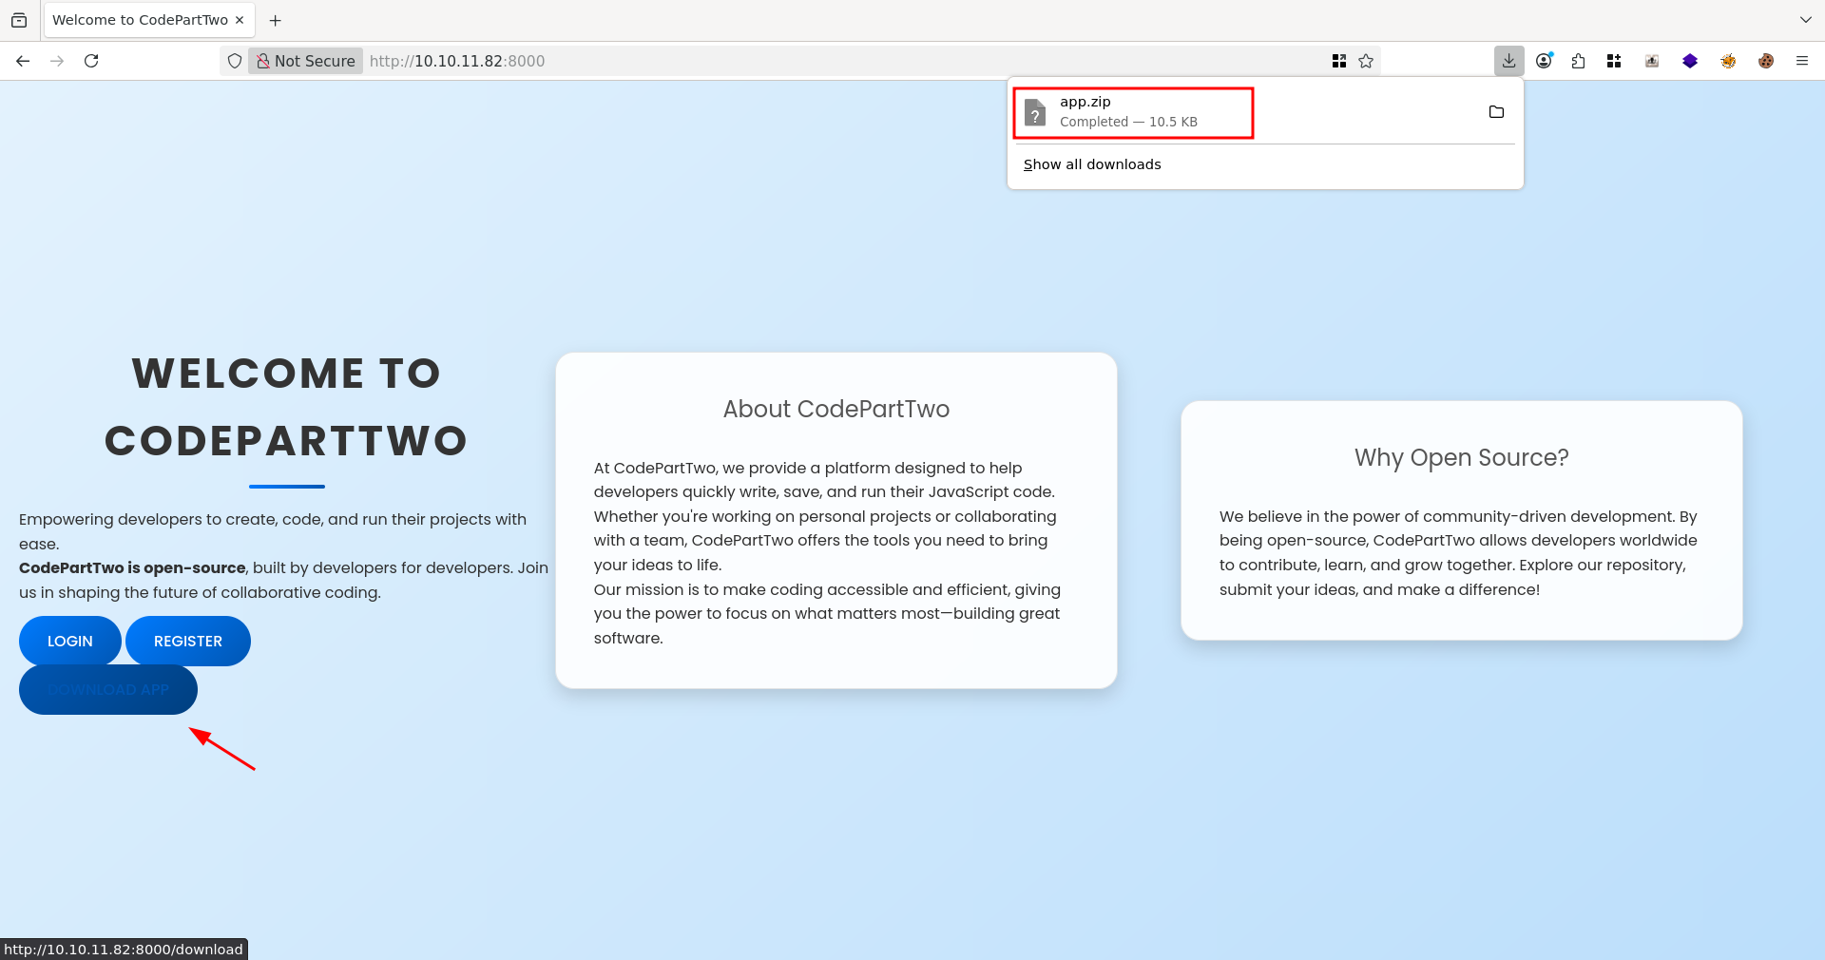Open the Firefox account icon
The height and width of the screenshot is (960, 1825).
(1544, 61)
